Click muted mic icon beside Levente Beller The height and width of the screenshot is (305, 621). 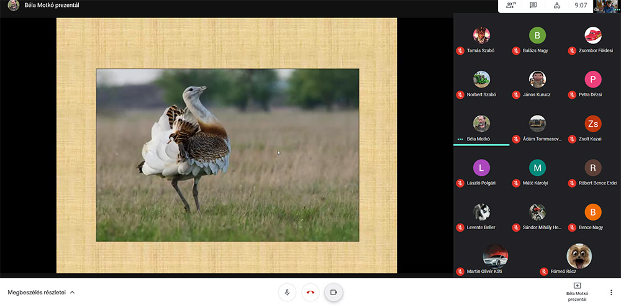coord(460,227)
